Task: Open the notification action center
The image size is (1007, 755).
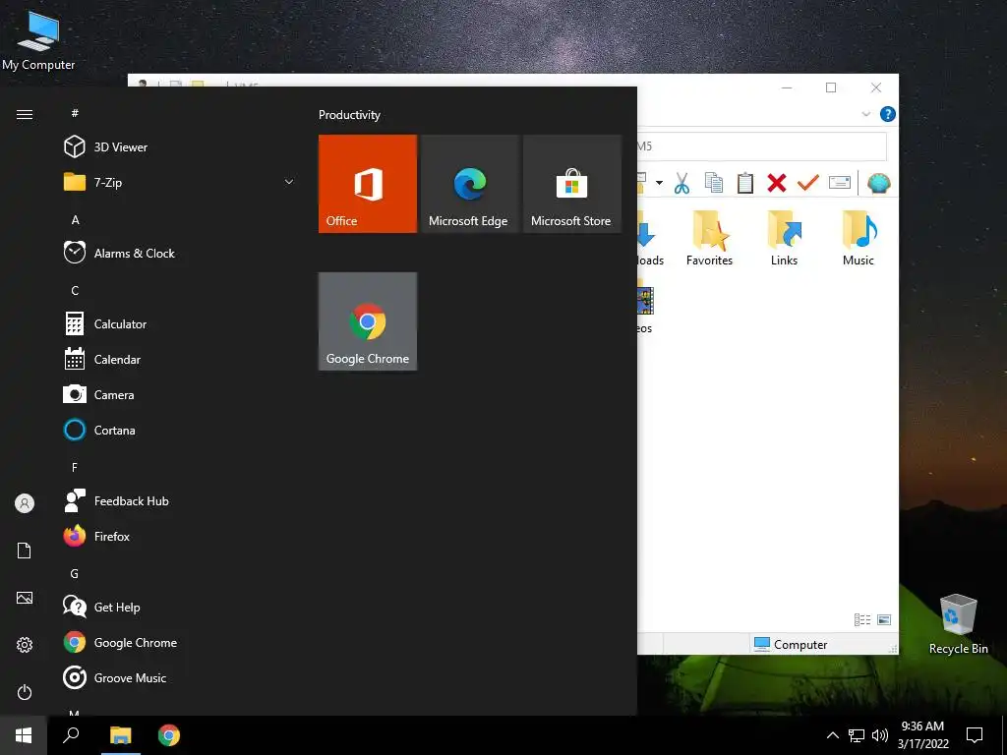Action: [975, 735]
